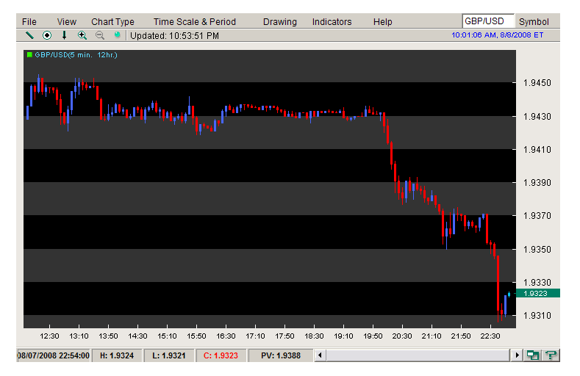Expand the Time Scale & Period menu
Viewport: 580px width, 376px height.
(x=194, y=22)
